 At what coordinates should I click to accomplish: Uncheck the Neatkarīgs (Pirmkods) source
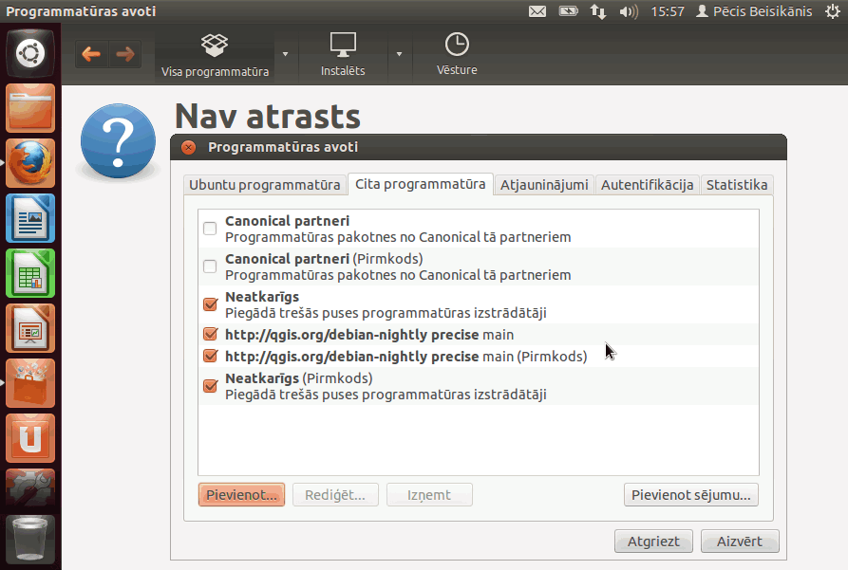click(x=210, y=386)
